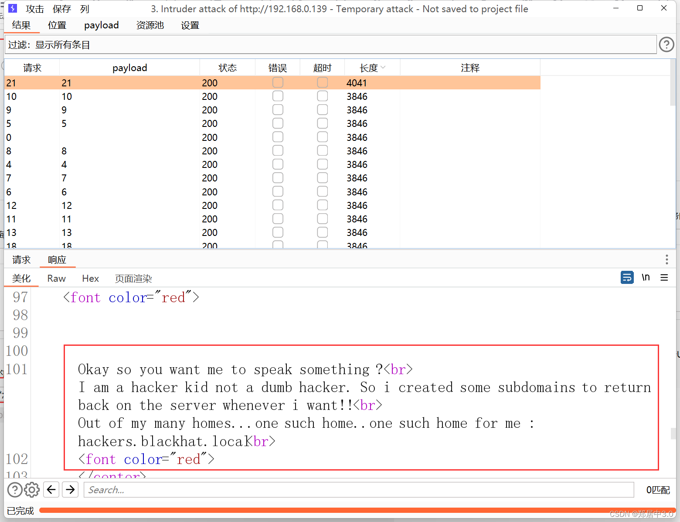Sort by the 注释 column header

point(470,68)
